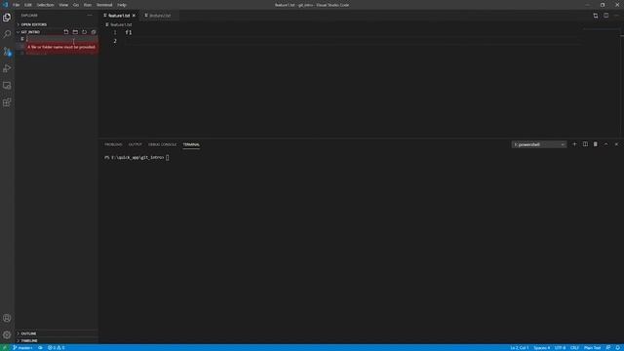Open explorer's more actions ellipsis

(x=90, y=16)
